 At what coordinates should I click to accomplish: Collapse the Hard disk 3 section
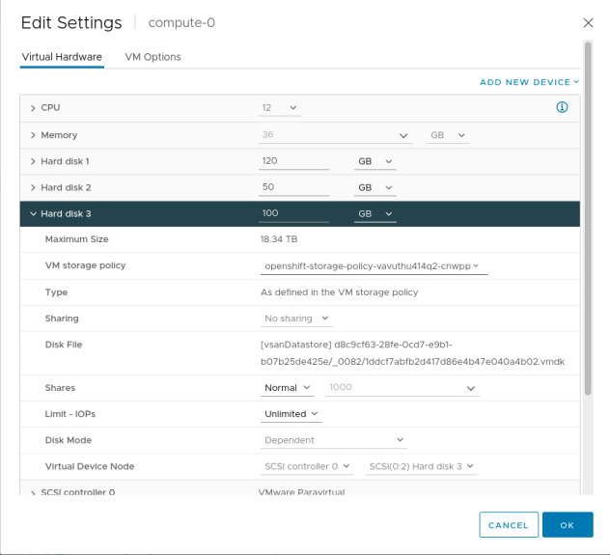tap(33, 213)
